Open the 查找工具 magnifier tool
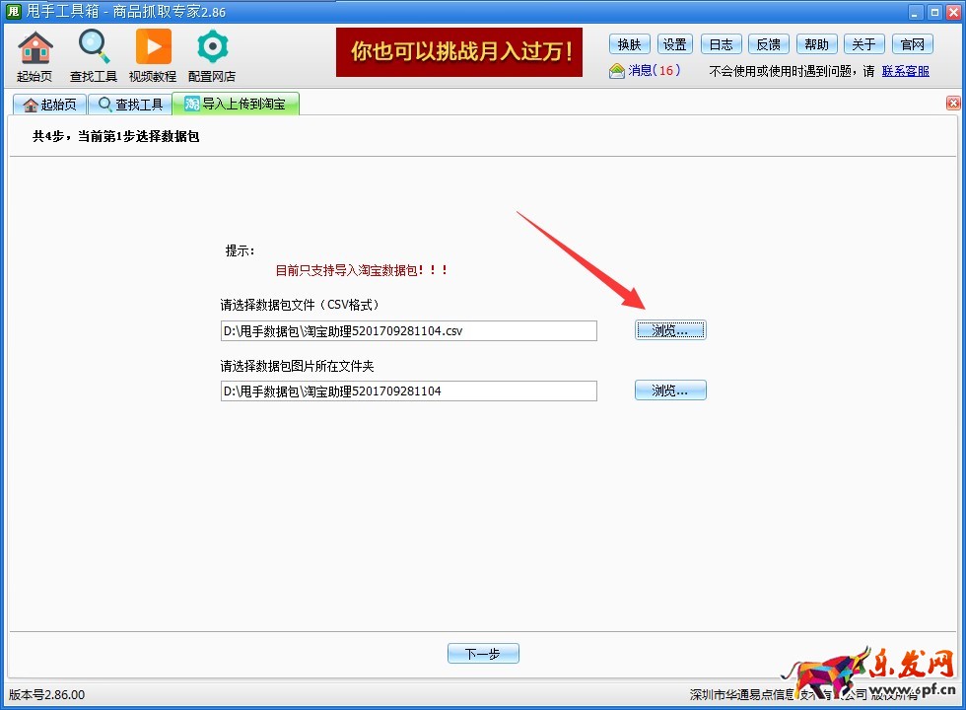This screenshot has height=710, width=966. 94,49
